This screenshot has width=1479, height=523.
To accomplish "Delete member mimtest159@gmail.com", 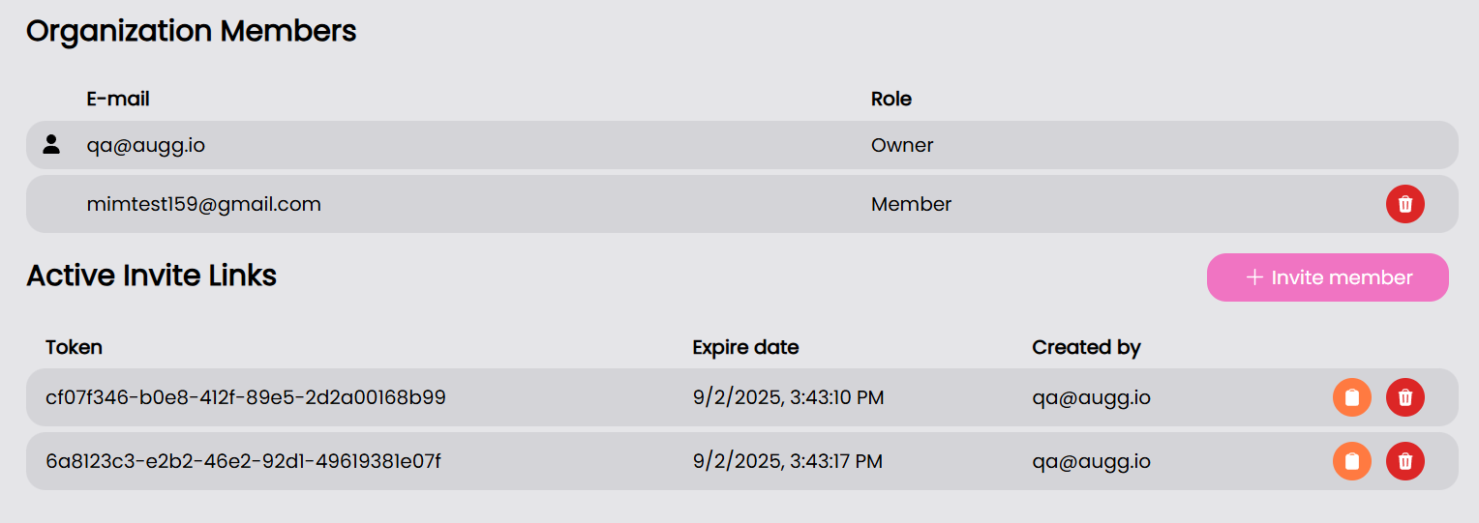I will click(x=1404, y=204).
